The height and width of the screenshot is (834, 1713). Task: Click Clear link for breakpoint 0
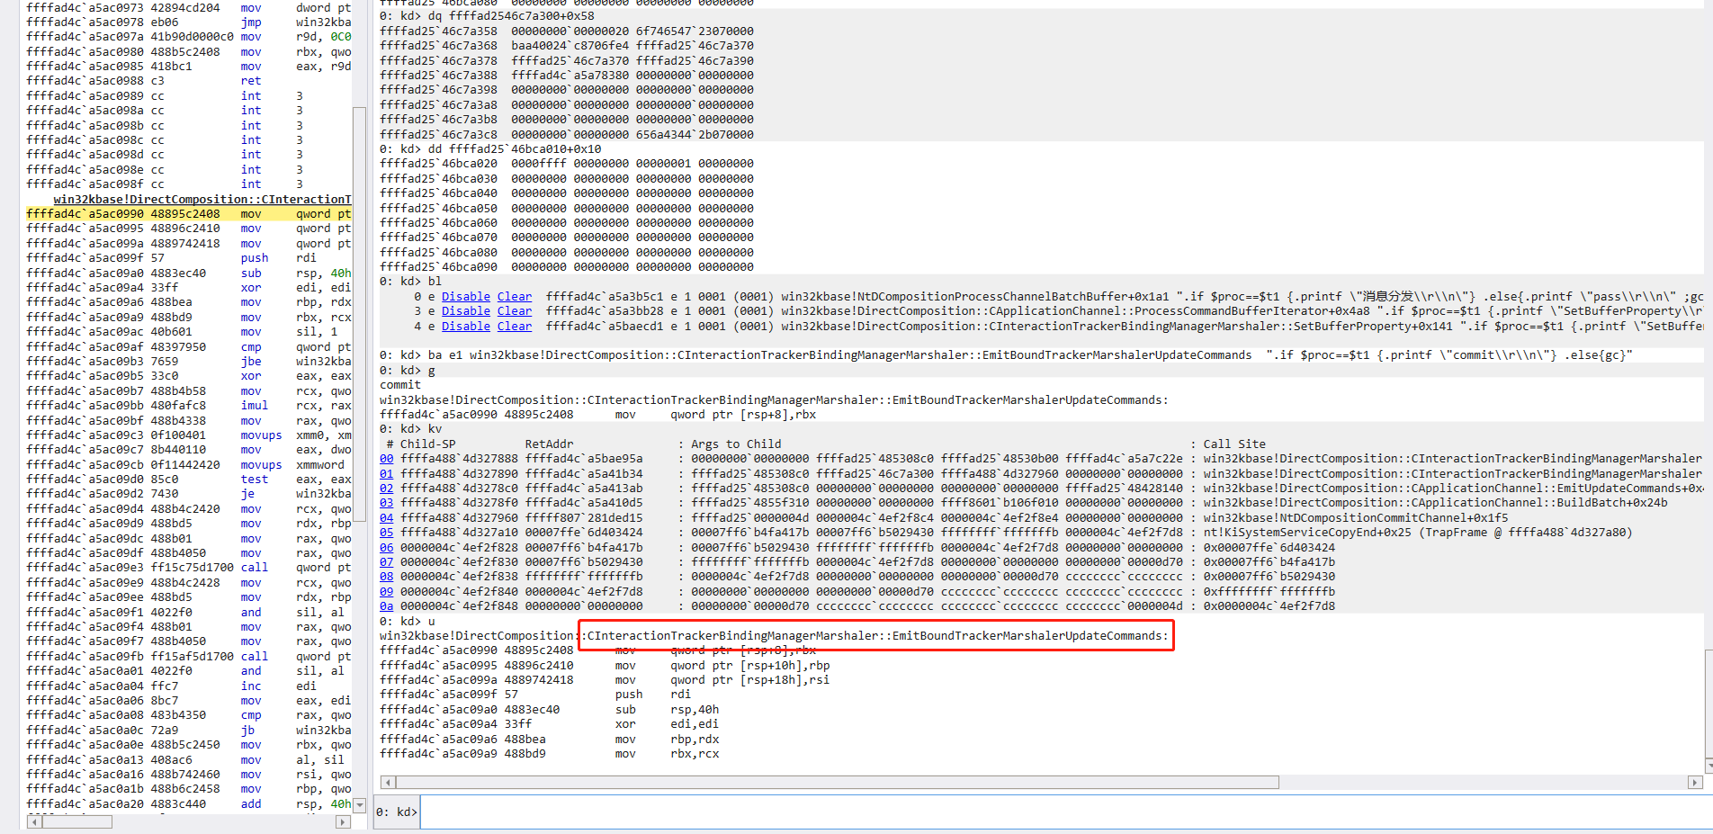[514, 297]
